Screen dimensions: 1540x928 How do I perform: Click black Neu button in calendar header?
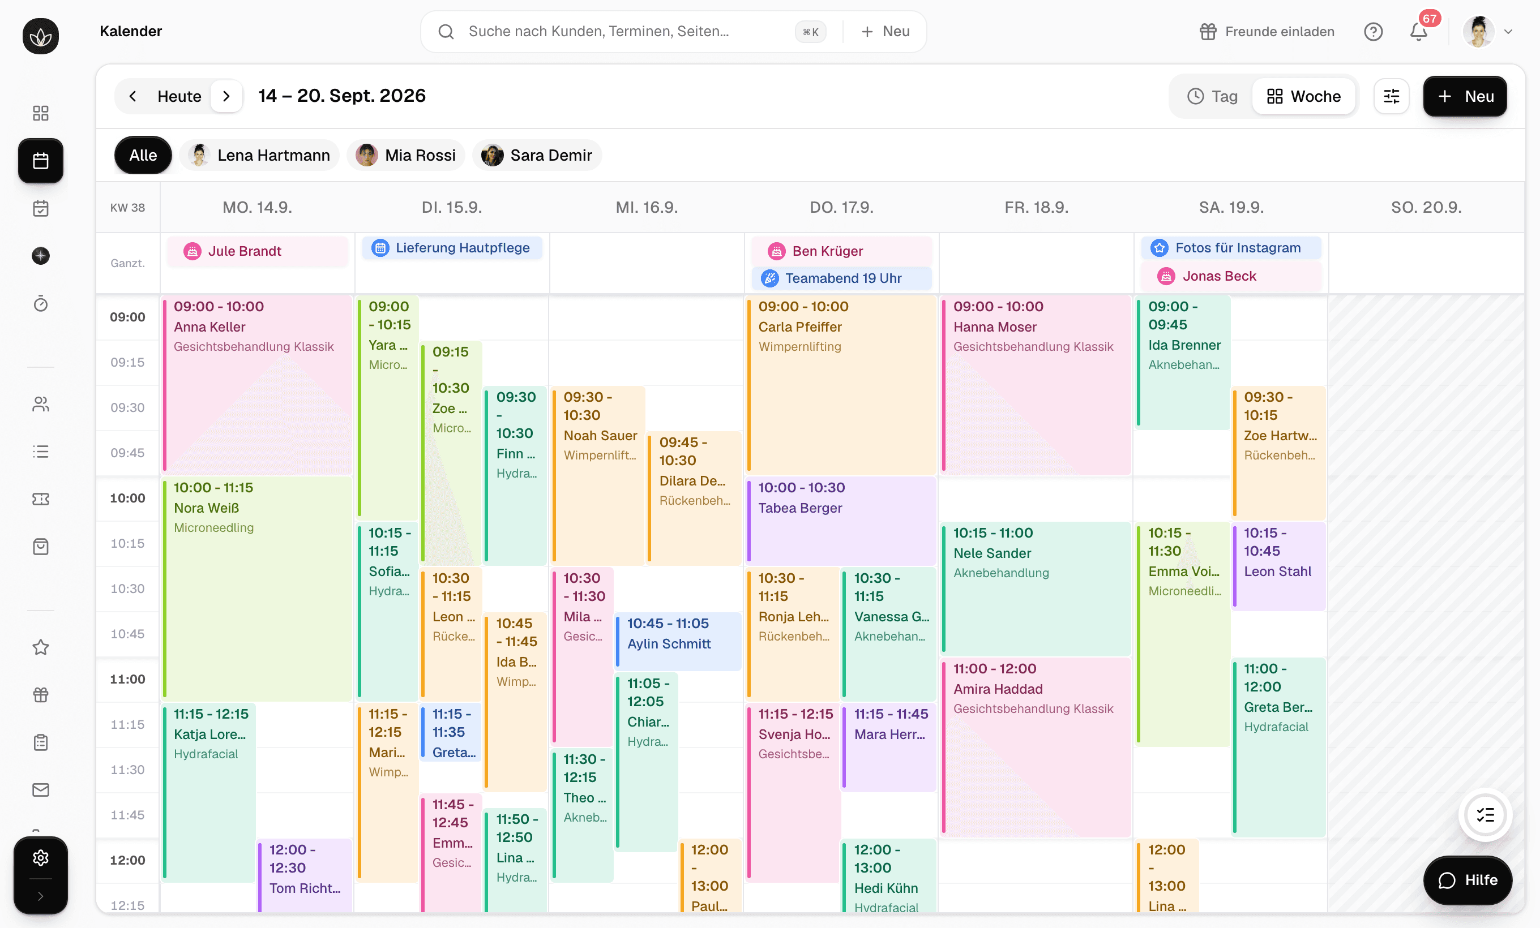[x=1465, y=96]
